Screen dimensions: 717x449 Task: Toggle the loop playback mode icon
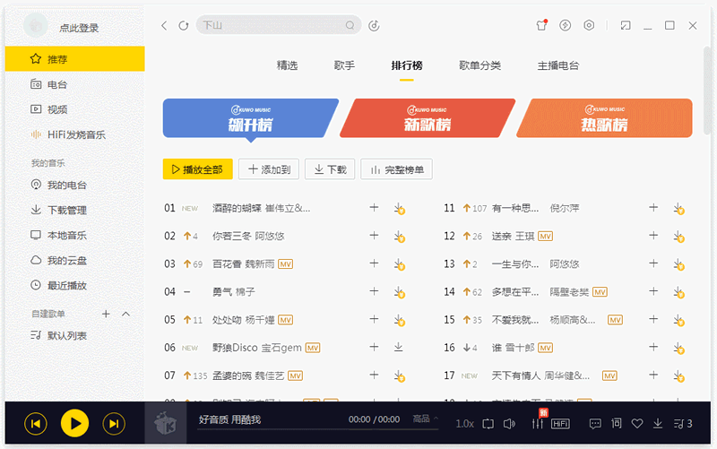coord(488,423)
